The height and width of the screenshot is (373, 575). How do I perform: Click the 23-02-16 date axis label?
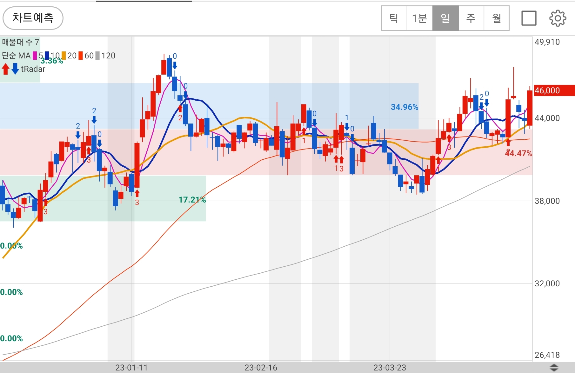pos(261,368)
